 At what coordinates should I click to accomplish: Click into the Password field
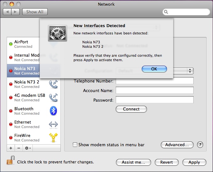click(155, 100)
